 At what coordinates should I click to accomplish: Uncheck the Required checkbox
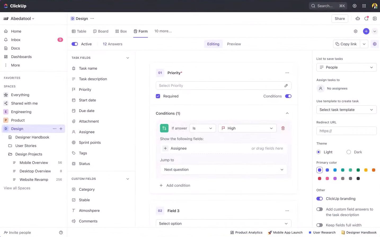click(158, 96)
